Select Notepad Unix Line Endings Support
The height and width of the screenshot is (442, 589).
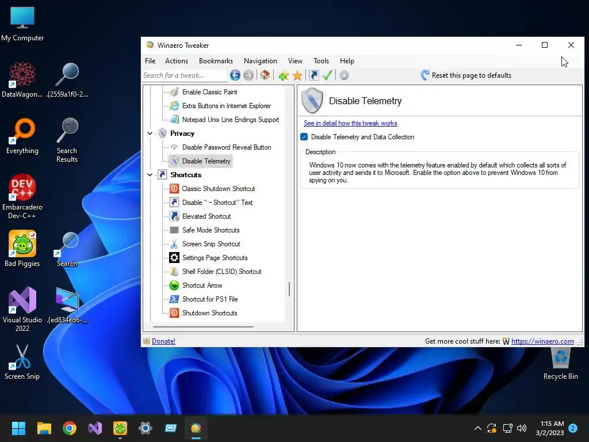pyautogui.click(x=231, y=120)
